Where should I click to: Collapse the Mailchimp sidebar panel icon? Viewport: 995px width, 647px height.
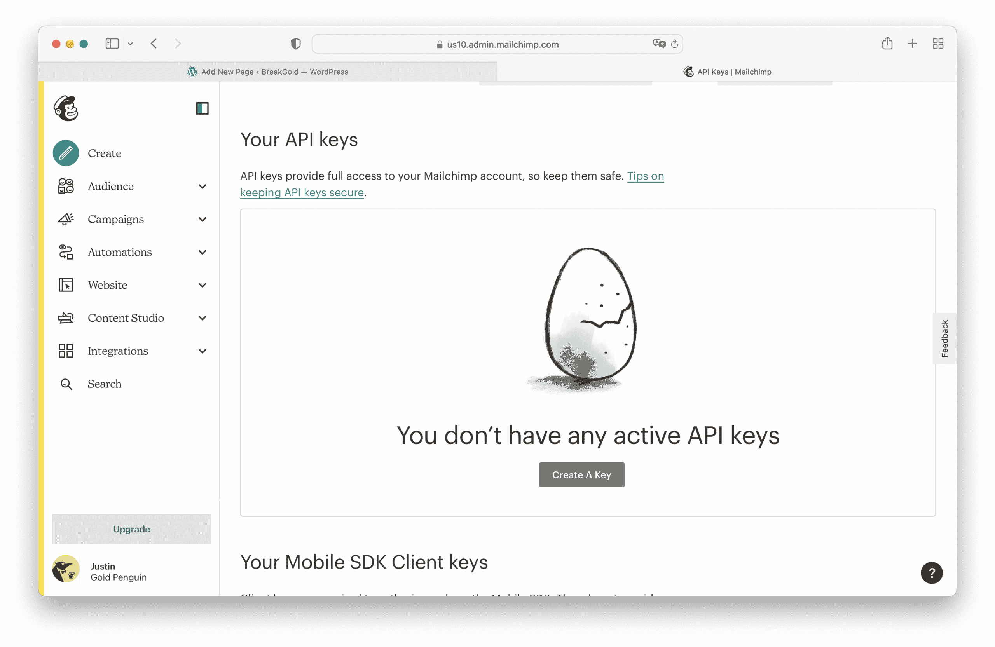tap(202, 108)
